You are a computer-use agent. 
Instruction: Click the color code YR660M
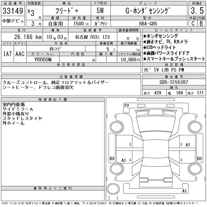(43, 59)
